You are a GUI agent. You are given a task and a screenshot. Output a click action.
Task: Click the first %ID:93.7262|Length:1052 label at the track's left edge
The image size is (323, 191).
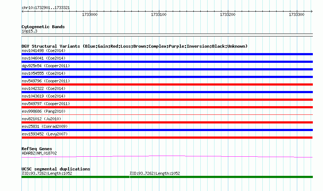pos(47,173)
